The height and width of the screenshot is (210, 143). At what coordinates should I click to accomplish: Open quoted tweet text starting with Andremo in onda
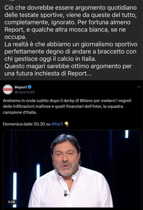pyautogui.click(x=67, y=107)
